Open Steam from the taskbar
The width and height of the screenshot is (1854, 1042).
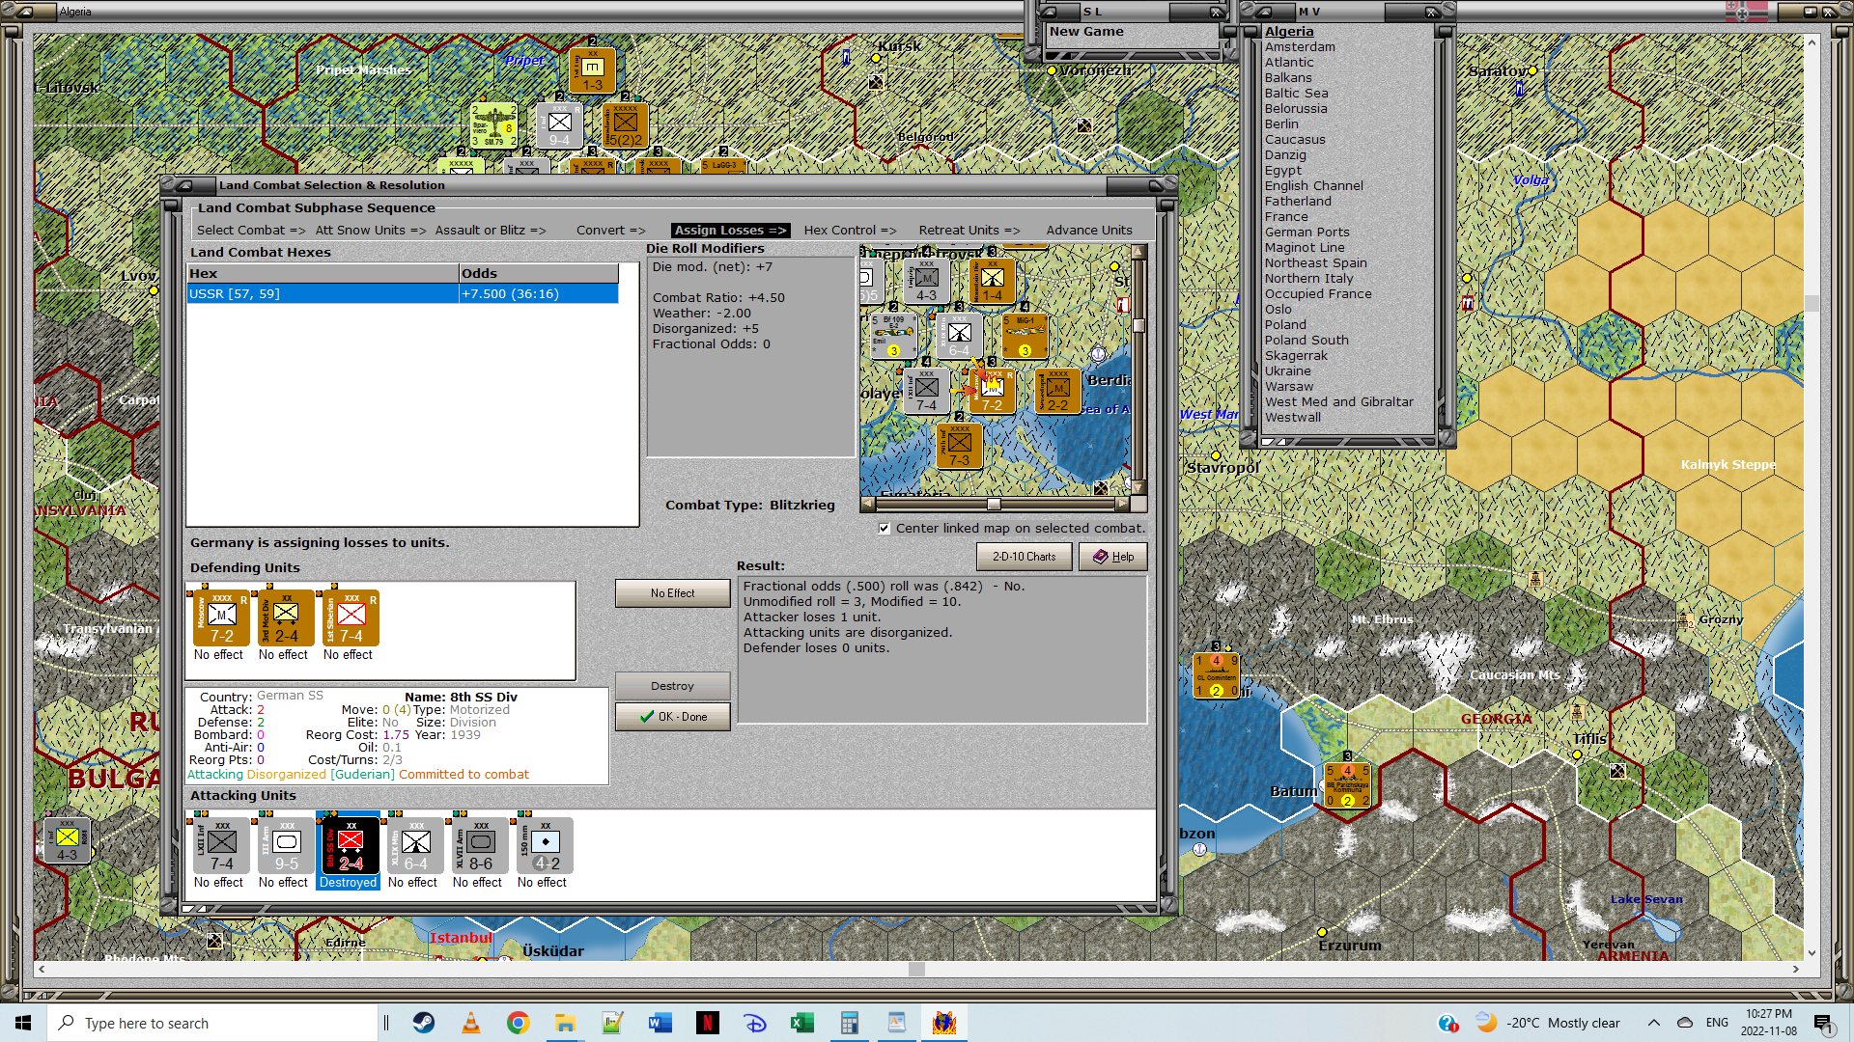[424, 1023]
